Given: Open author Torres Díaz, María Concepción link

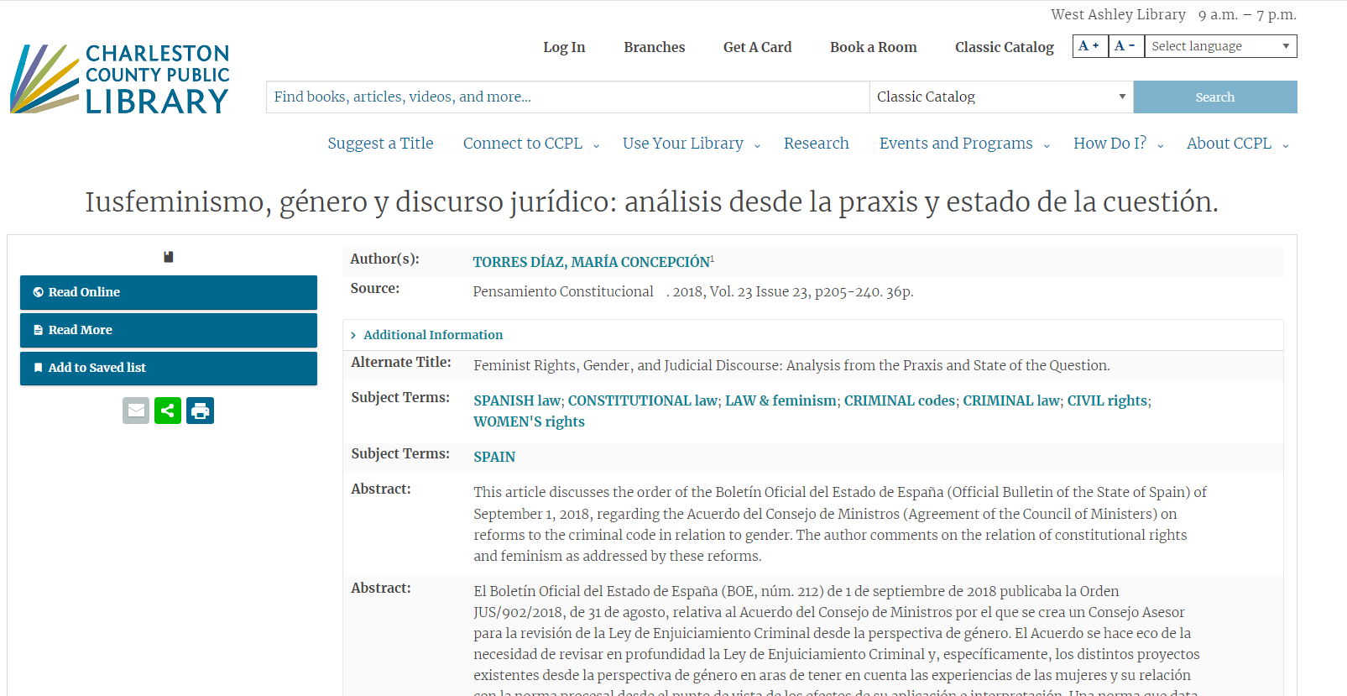Looking at the screenshot, I should coord(591,262).
